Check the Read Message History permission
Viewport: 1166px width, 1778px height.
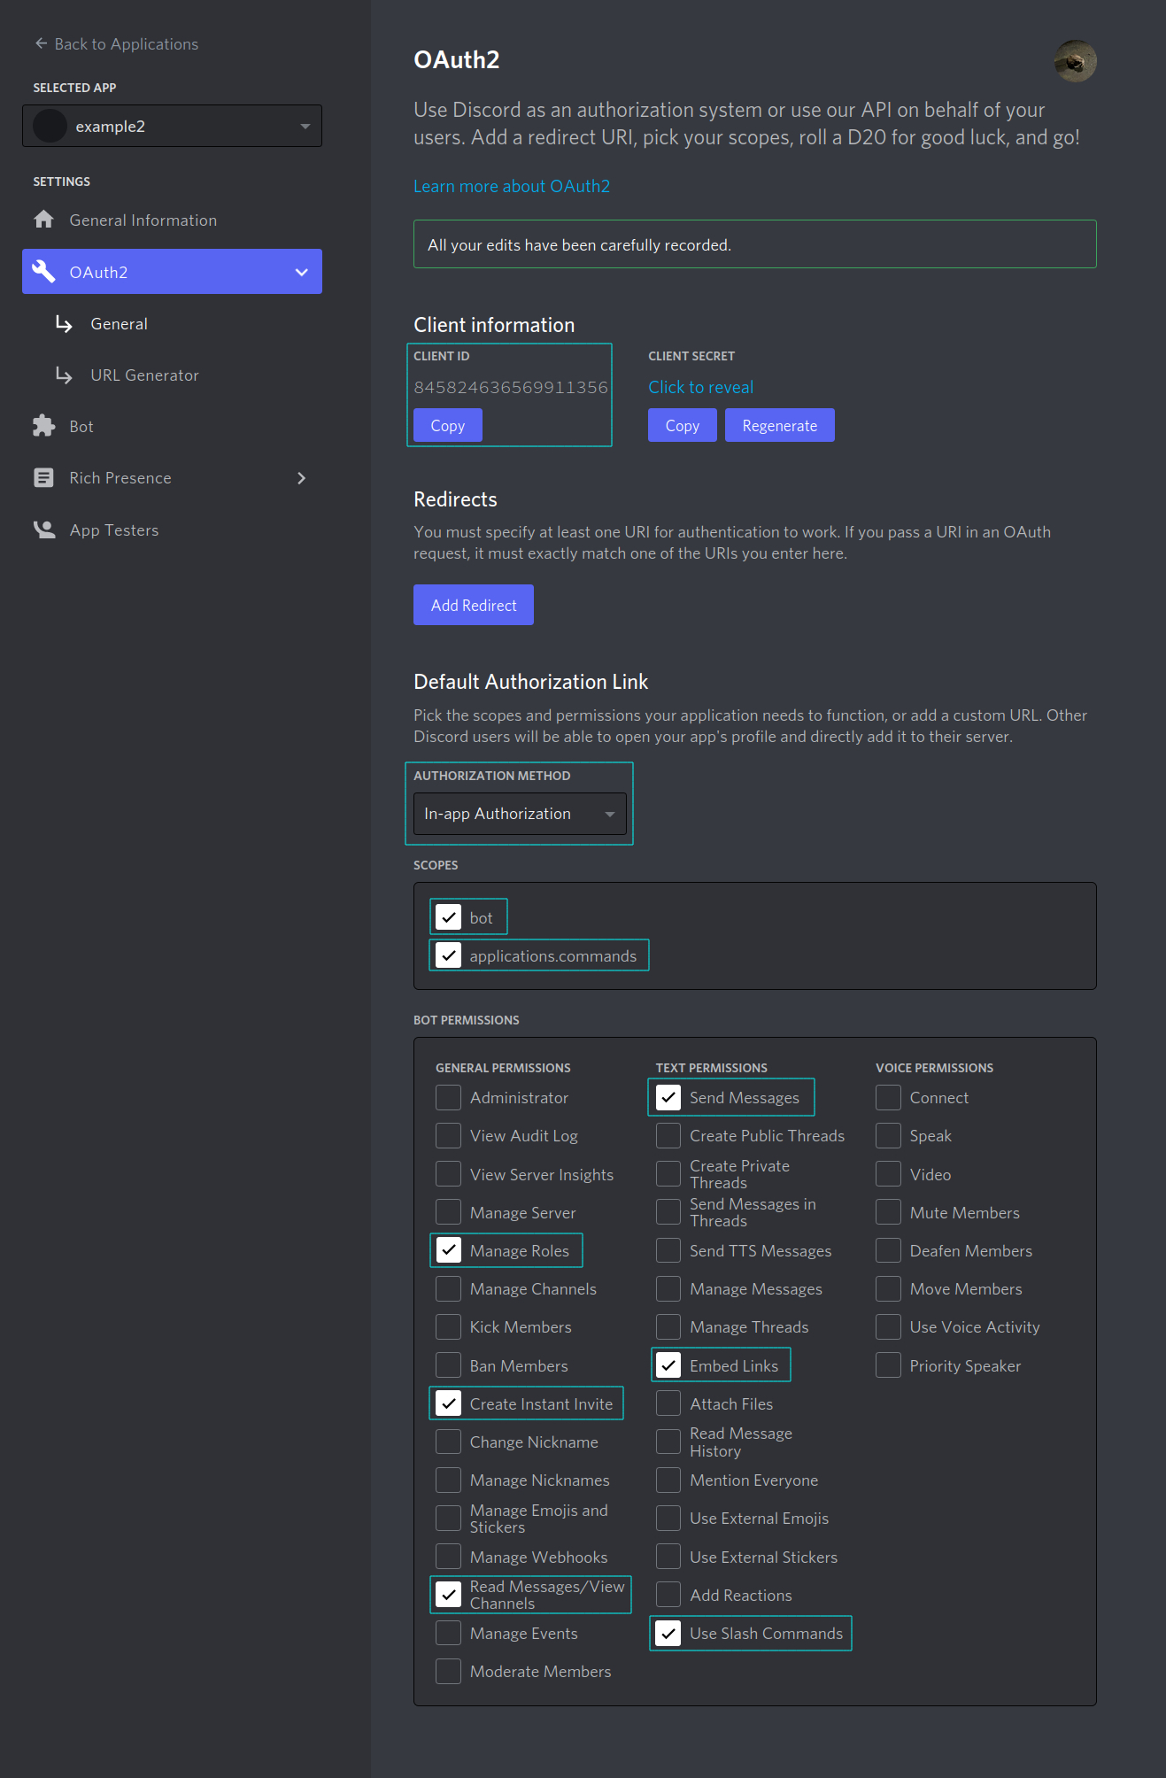668,1442
